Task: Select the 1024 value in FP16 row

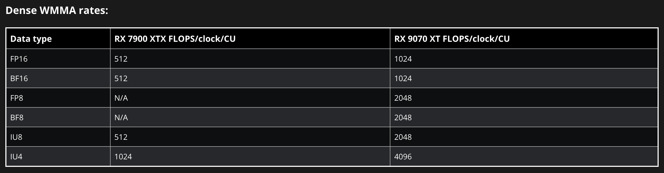Action: (403, 59)
